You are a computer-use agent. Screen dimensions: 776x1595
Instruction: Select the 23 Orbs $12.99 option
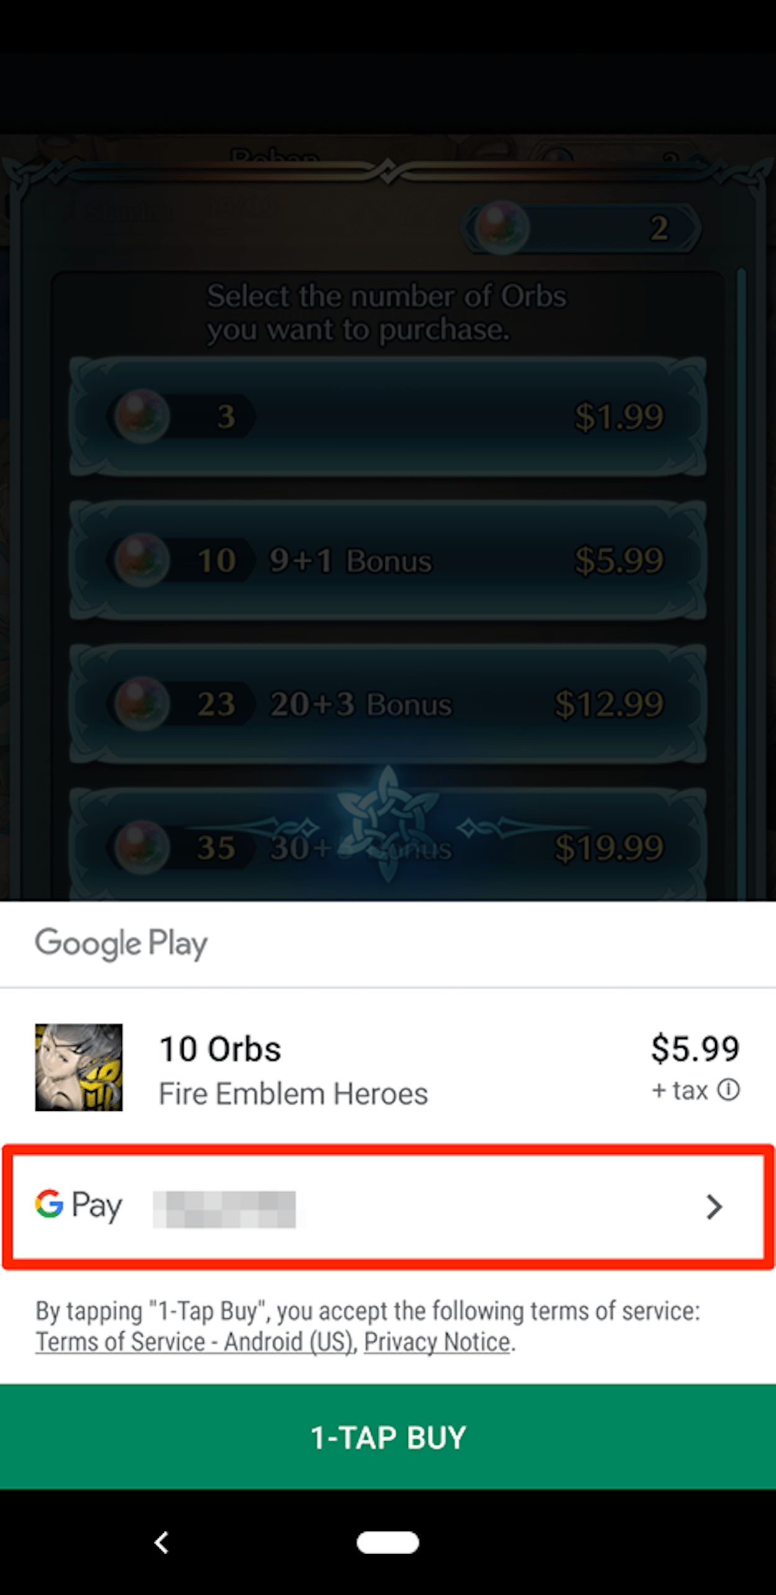(x=388, y=704)
